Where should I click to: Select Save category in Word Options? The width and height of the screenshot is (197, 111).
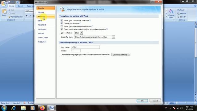coord(46,21)
